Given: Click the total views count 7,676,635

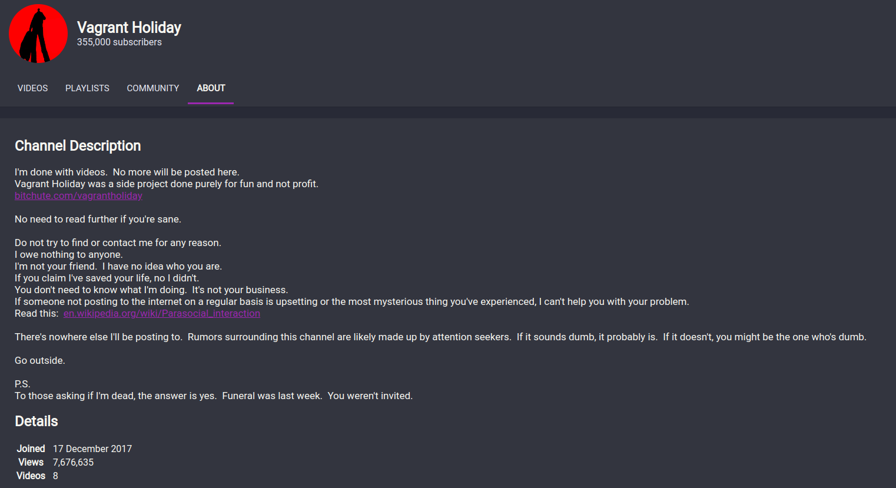Looking at the screenshot, I should [73, 463].
